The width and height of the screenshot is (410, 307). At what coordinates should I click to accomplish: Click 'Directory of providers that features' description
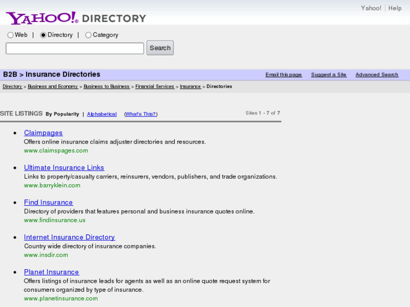[x=139, y=211]
